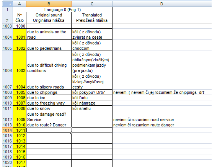Screen dimensions: 212x167
Task: Select the 'Translated Preložená hláška' header cell
Action: click(x=92, y=18)
